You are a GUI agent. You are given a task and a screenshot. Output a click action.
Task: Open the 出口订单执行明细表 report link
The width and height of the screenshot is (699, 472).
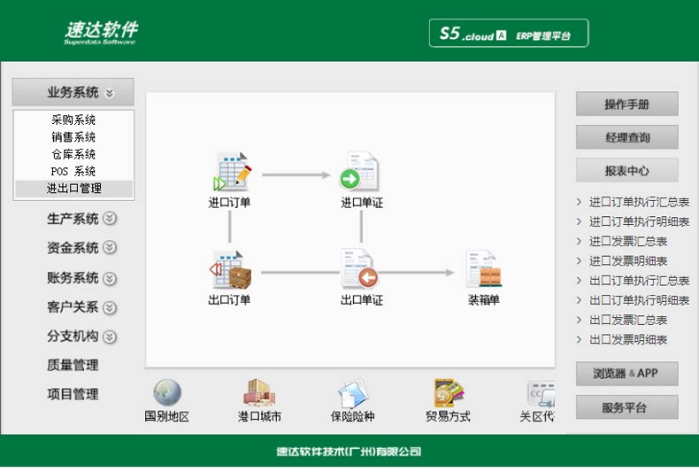(x=639, y=300)
